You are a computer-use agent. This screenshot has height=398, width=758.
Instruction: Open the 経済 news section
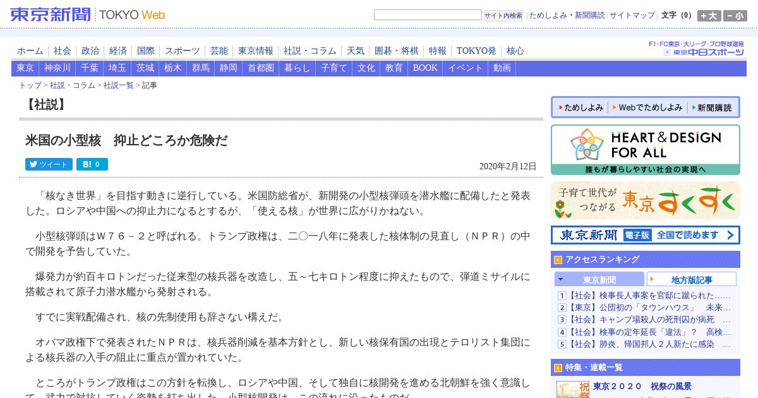coord(118,51)
